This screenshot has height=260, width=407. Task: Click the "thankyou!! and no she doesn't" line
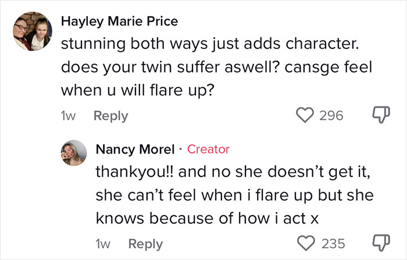click(231, 173)
